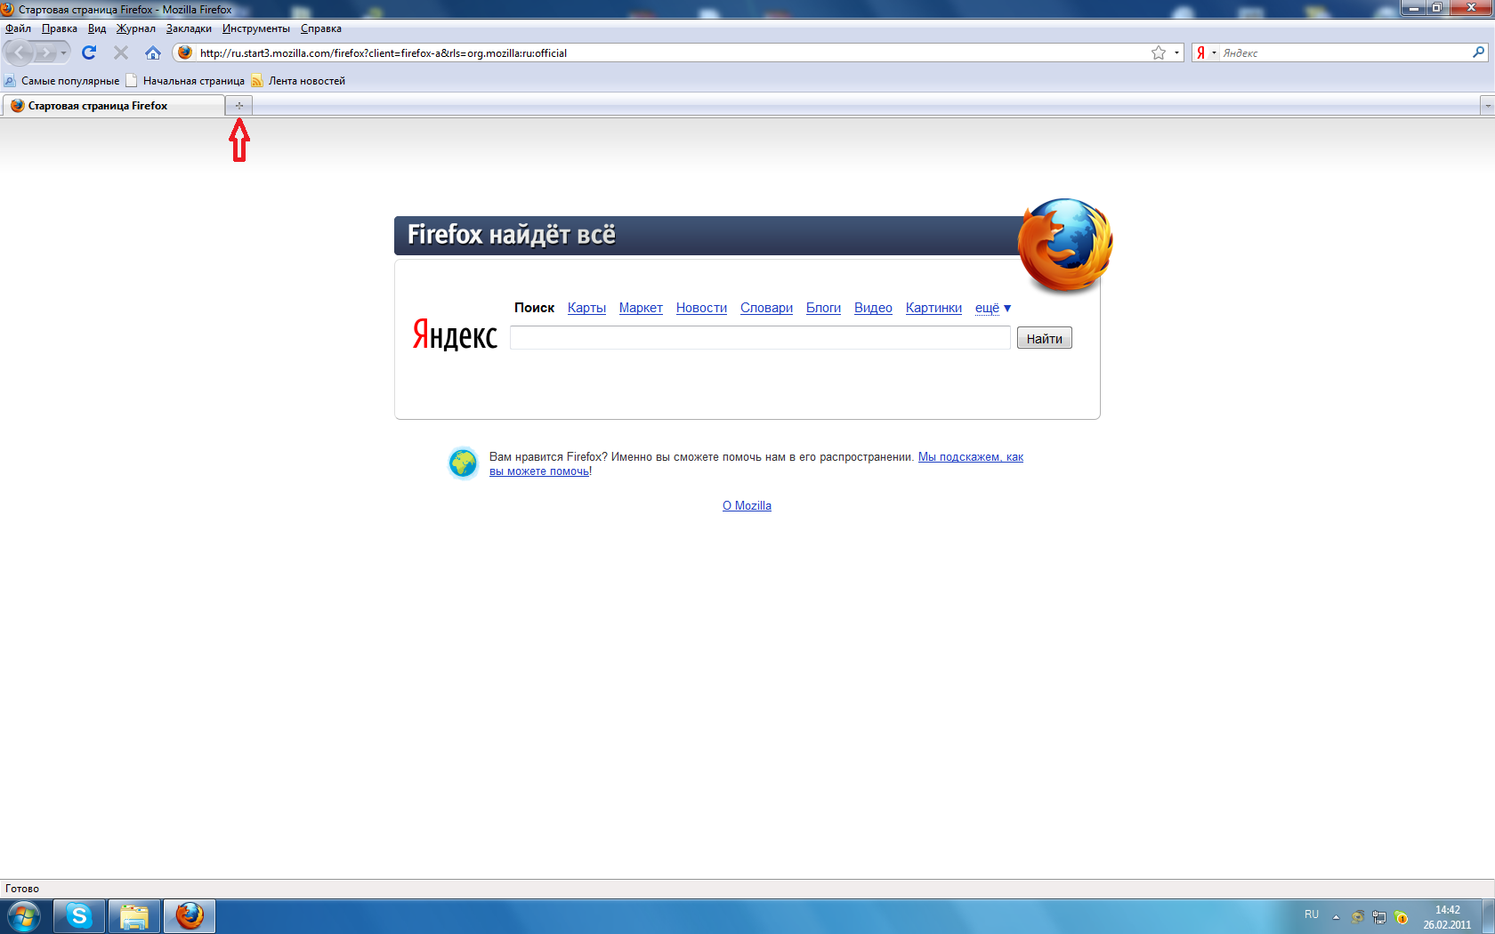Image resolution: width=1495 pixels, height=934 pixels.
Task: Click the globe icon beside the help message
Action: click(x=463, y=463)
